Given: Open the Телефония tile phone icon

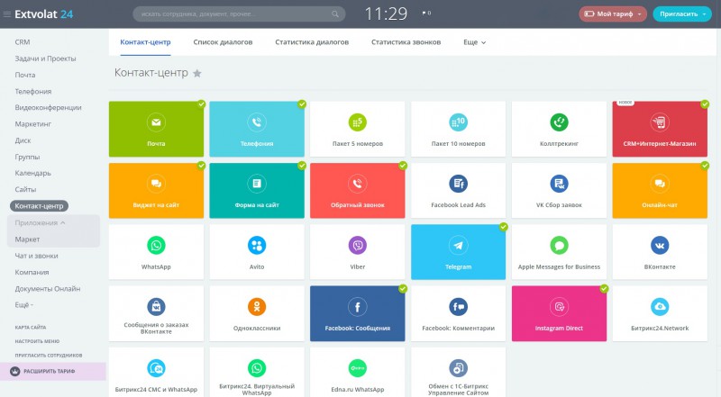Looking at the screenshot, I should pos(257,122).
